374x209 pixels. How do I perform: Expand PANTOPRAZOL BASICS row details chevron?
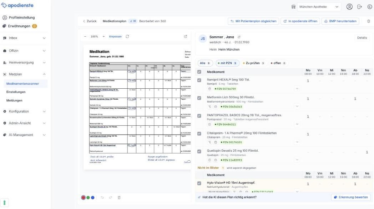[x=297, y=124]
